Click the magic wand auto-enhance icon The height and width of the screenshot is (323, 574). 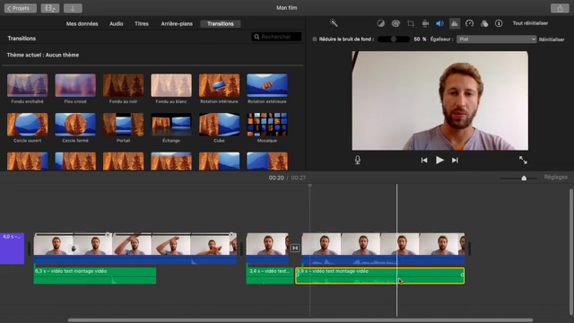[333, 23]
